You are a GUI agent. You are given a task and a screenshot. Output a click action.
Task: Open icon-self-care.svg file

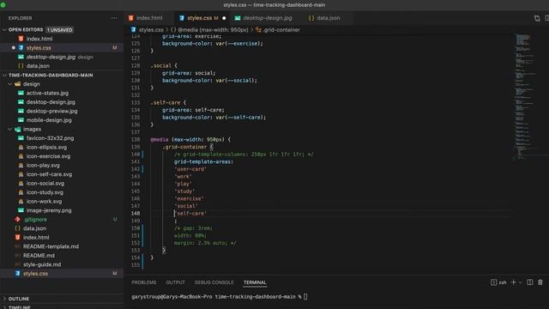tap(49, 174)
